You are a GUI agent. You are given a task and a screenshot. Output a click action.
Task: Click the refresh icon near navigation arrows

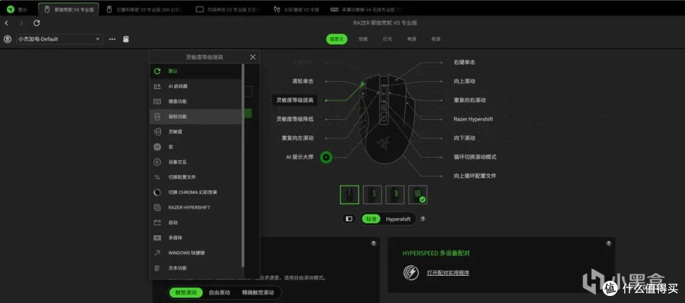[x=37, y=23]
